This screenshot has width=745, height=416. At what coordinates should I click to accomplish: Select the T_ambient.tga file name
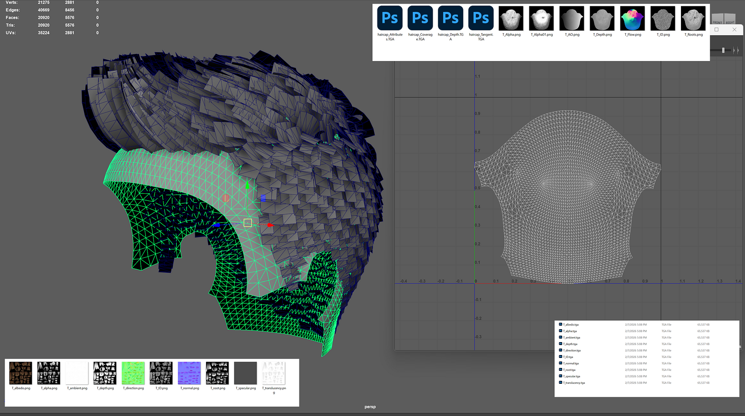coord(572,338)
